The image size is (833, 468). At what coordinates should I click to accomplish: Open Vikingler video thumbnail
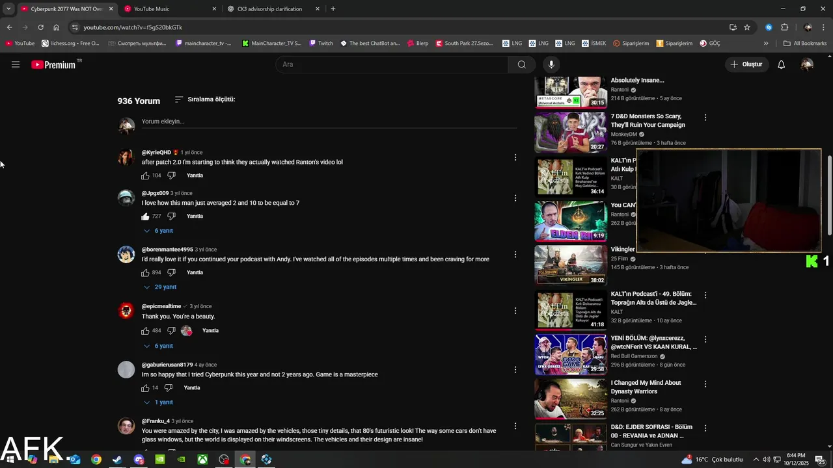pyautogui.click(x=571, y=265)
